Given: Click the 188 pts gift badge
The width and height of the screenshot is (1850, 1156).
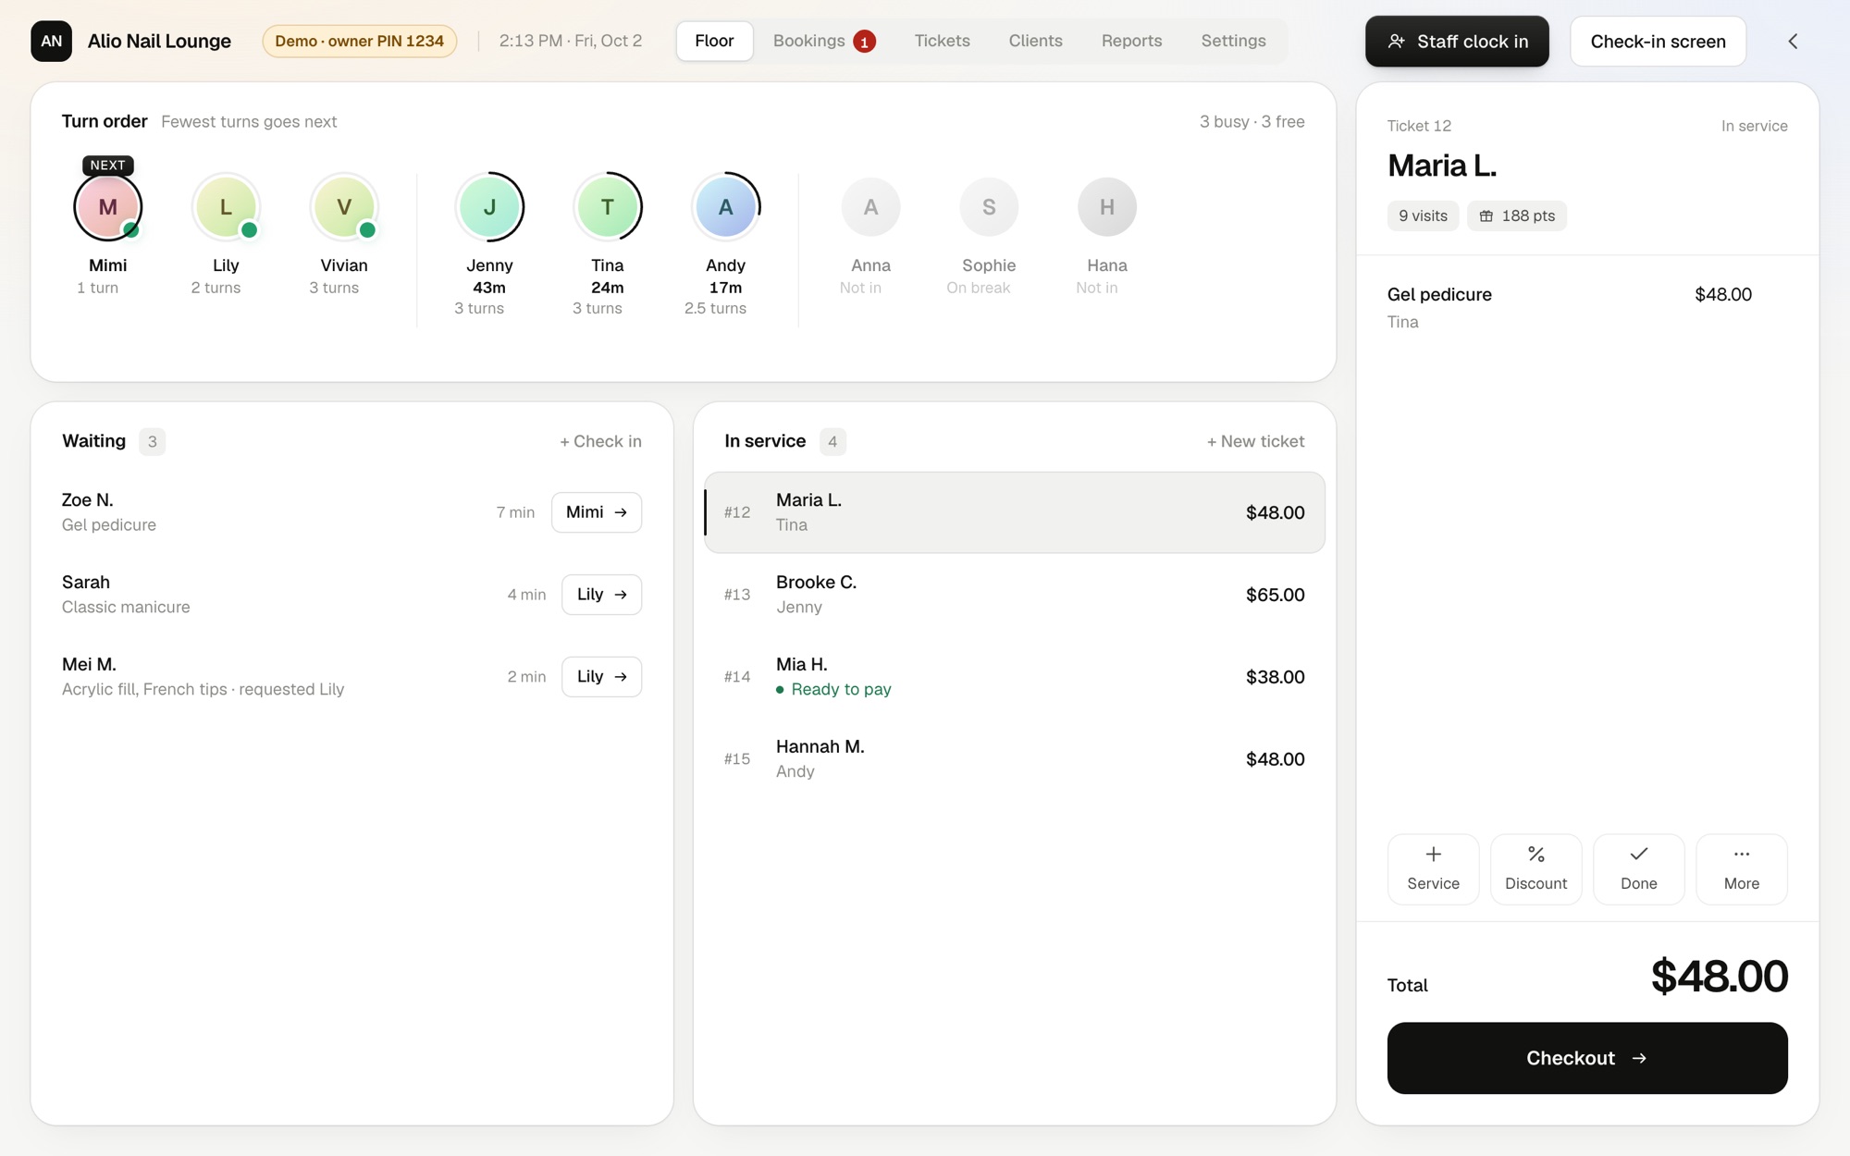Looking at the screenshot, I should [1517, 215].
